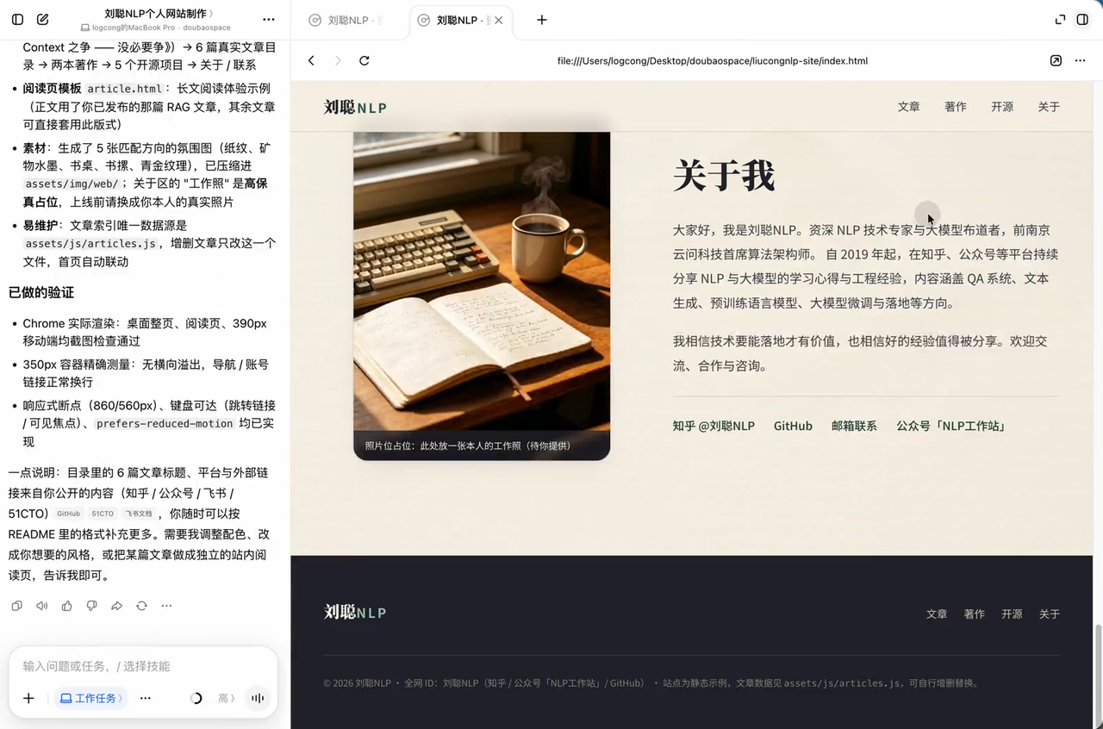Image resolution: width=1103 pixels, height=729 pixels.
Task: Give the reply a thumbs down
Action: (91, 606)
